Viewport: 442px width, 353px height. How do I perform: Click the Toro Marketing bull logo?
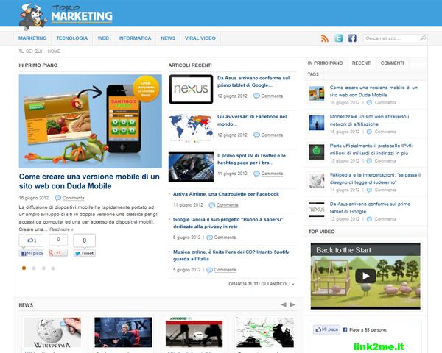coord(32,16)
